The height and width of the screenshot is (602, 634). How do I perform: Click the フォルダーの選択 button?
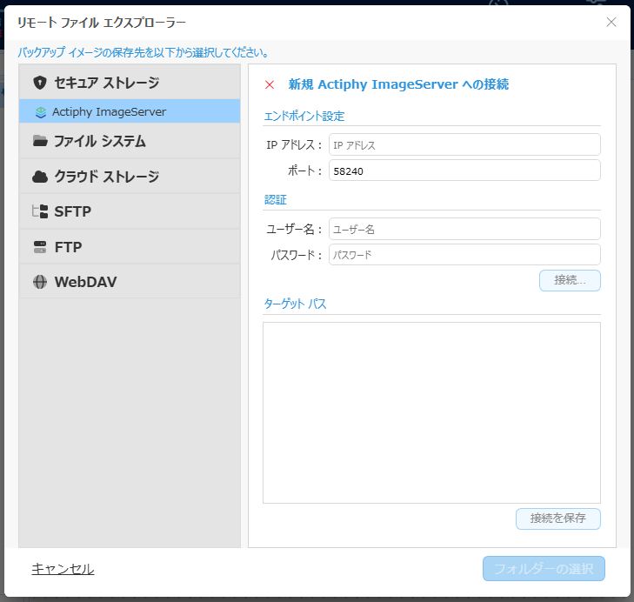pos(544,568)
